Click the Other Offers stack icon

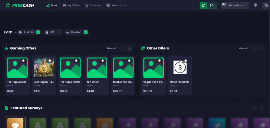pyautogui.click(x=143, y=48)
